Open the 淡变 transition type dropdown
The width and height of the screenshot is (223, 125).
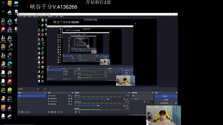pos(142,96)
